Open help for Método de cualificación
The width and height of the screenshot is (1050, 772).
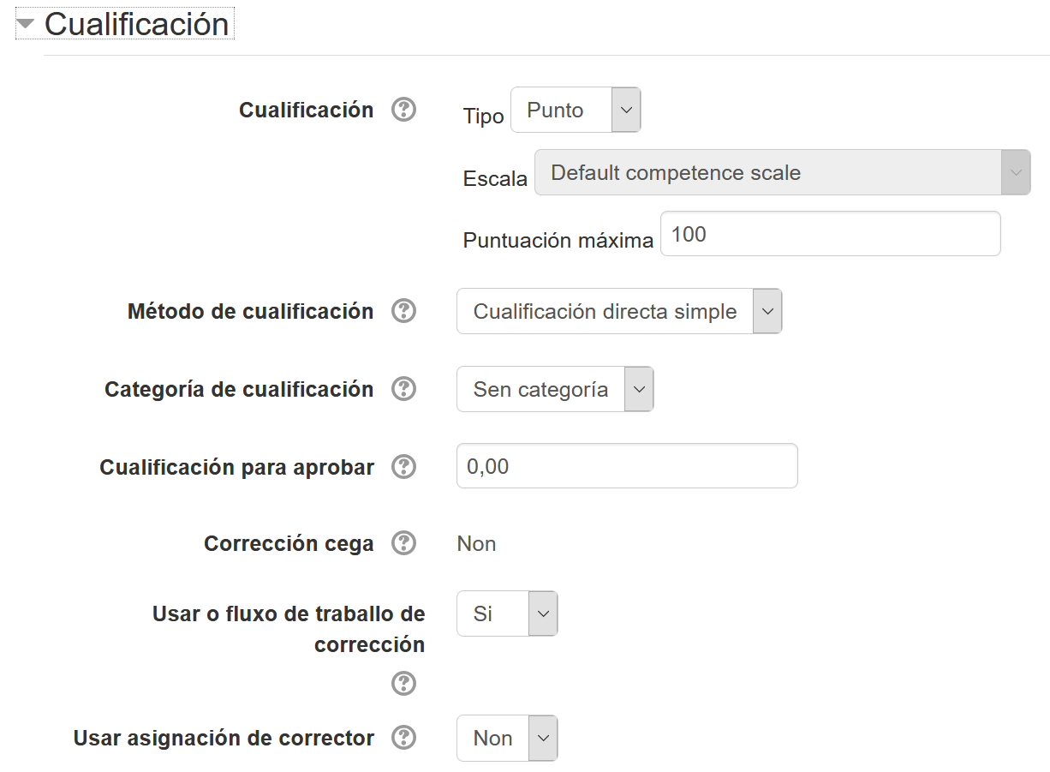point(403,312)
